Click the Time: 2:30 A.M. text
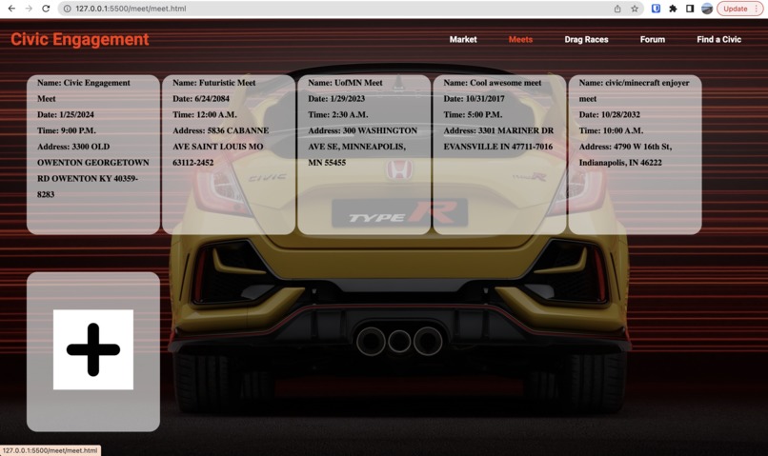This screenshot has height=456, width=768. (338, 114)
